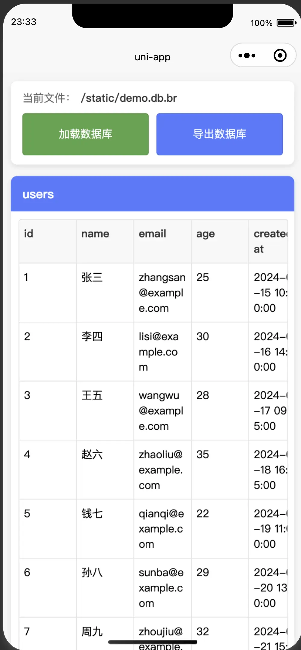Image resolution: width=301 pixels, height=650 pixels.
Task: Click the sunba@example.com email cell
Action: pos(161,588)
